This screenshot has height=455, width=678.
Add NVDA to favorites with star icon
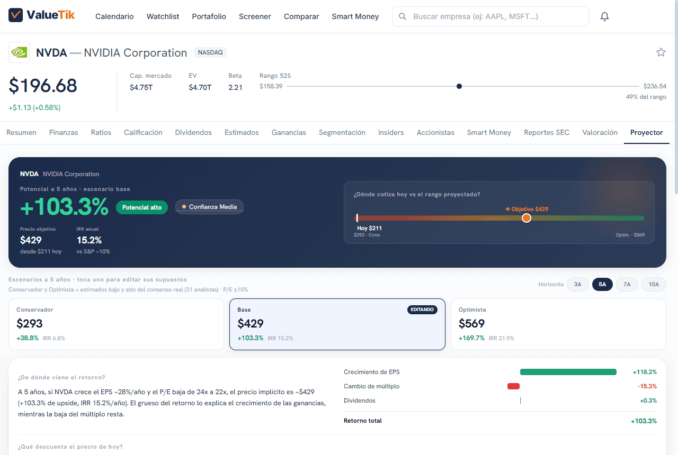coord(661,52)
